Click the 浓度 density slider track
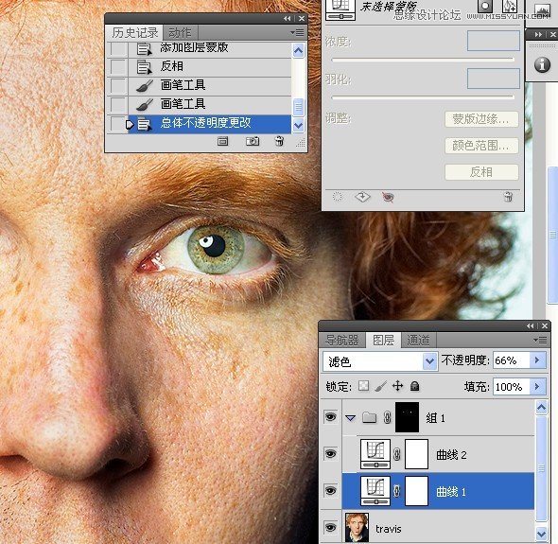Image resolution: width=558 pixels, height=544 pixels. (423, 60)
